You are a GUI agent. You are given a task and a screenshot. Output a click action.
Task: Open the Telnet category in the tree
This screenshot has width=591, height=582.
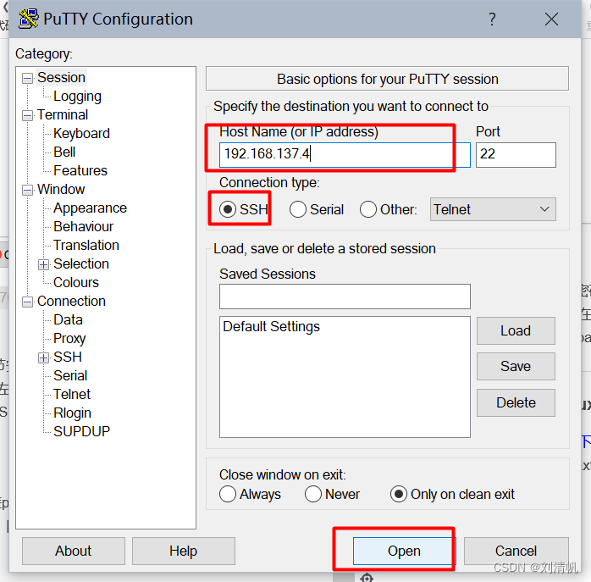point(72,394)
